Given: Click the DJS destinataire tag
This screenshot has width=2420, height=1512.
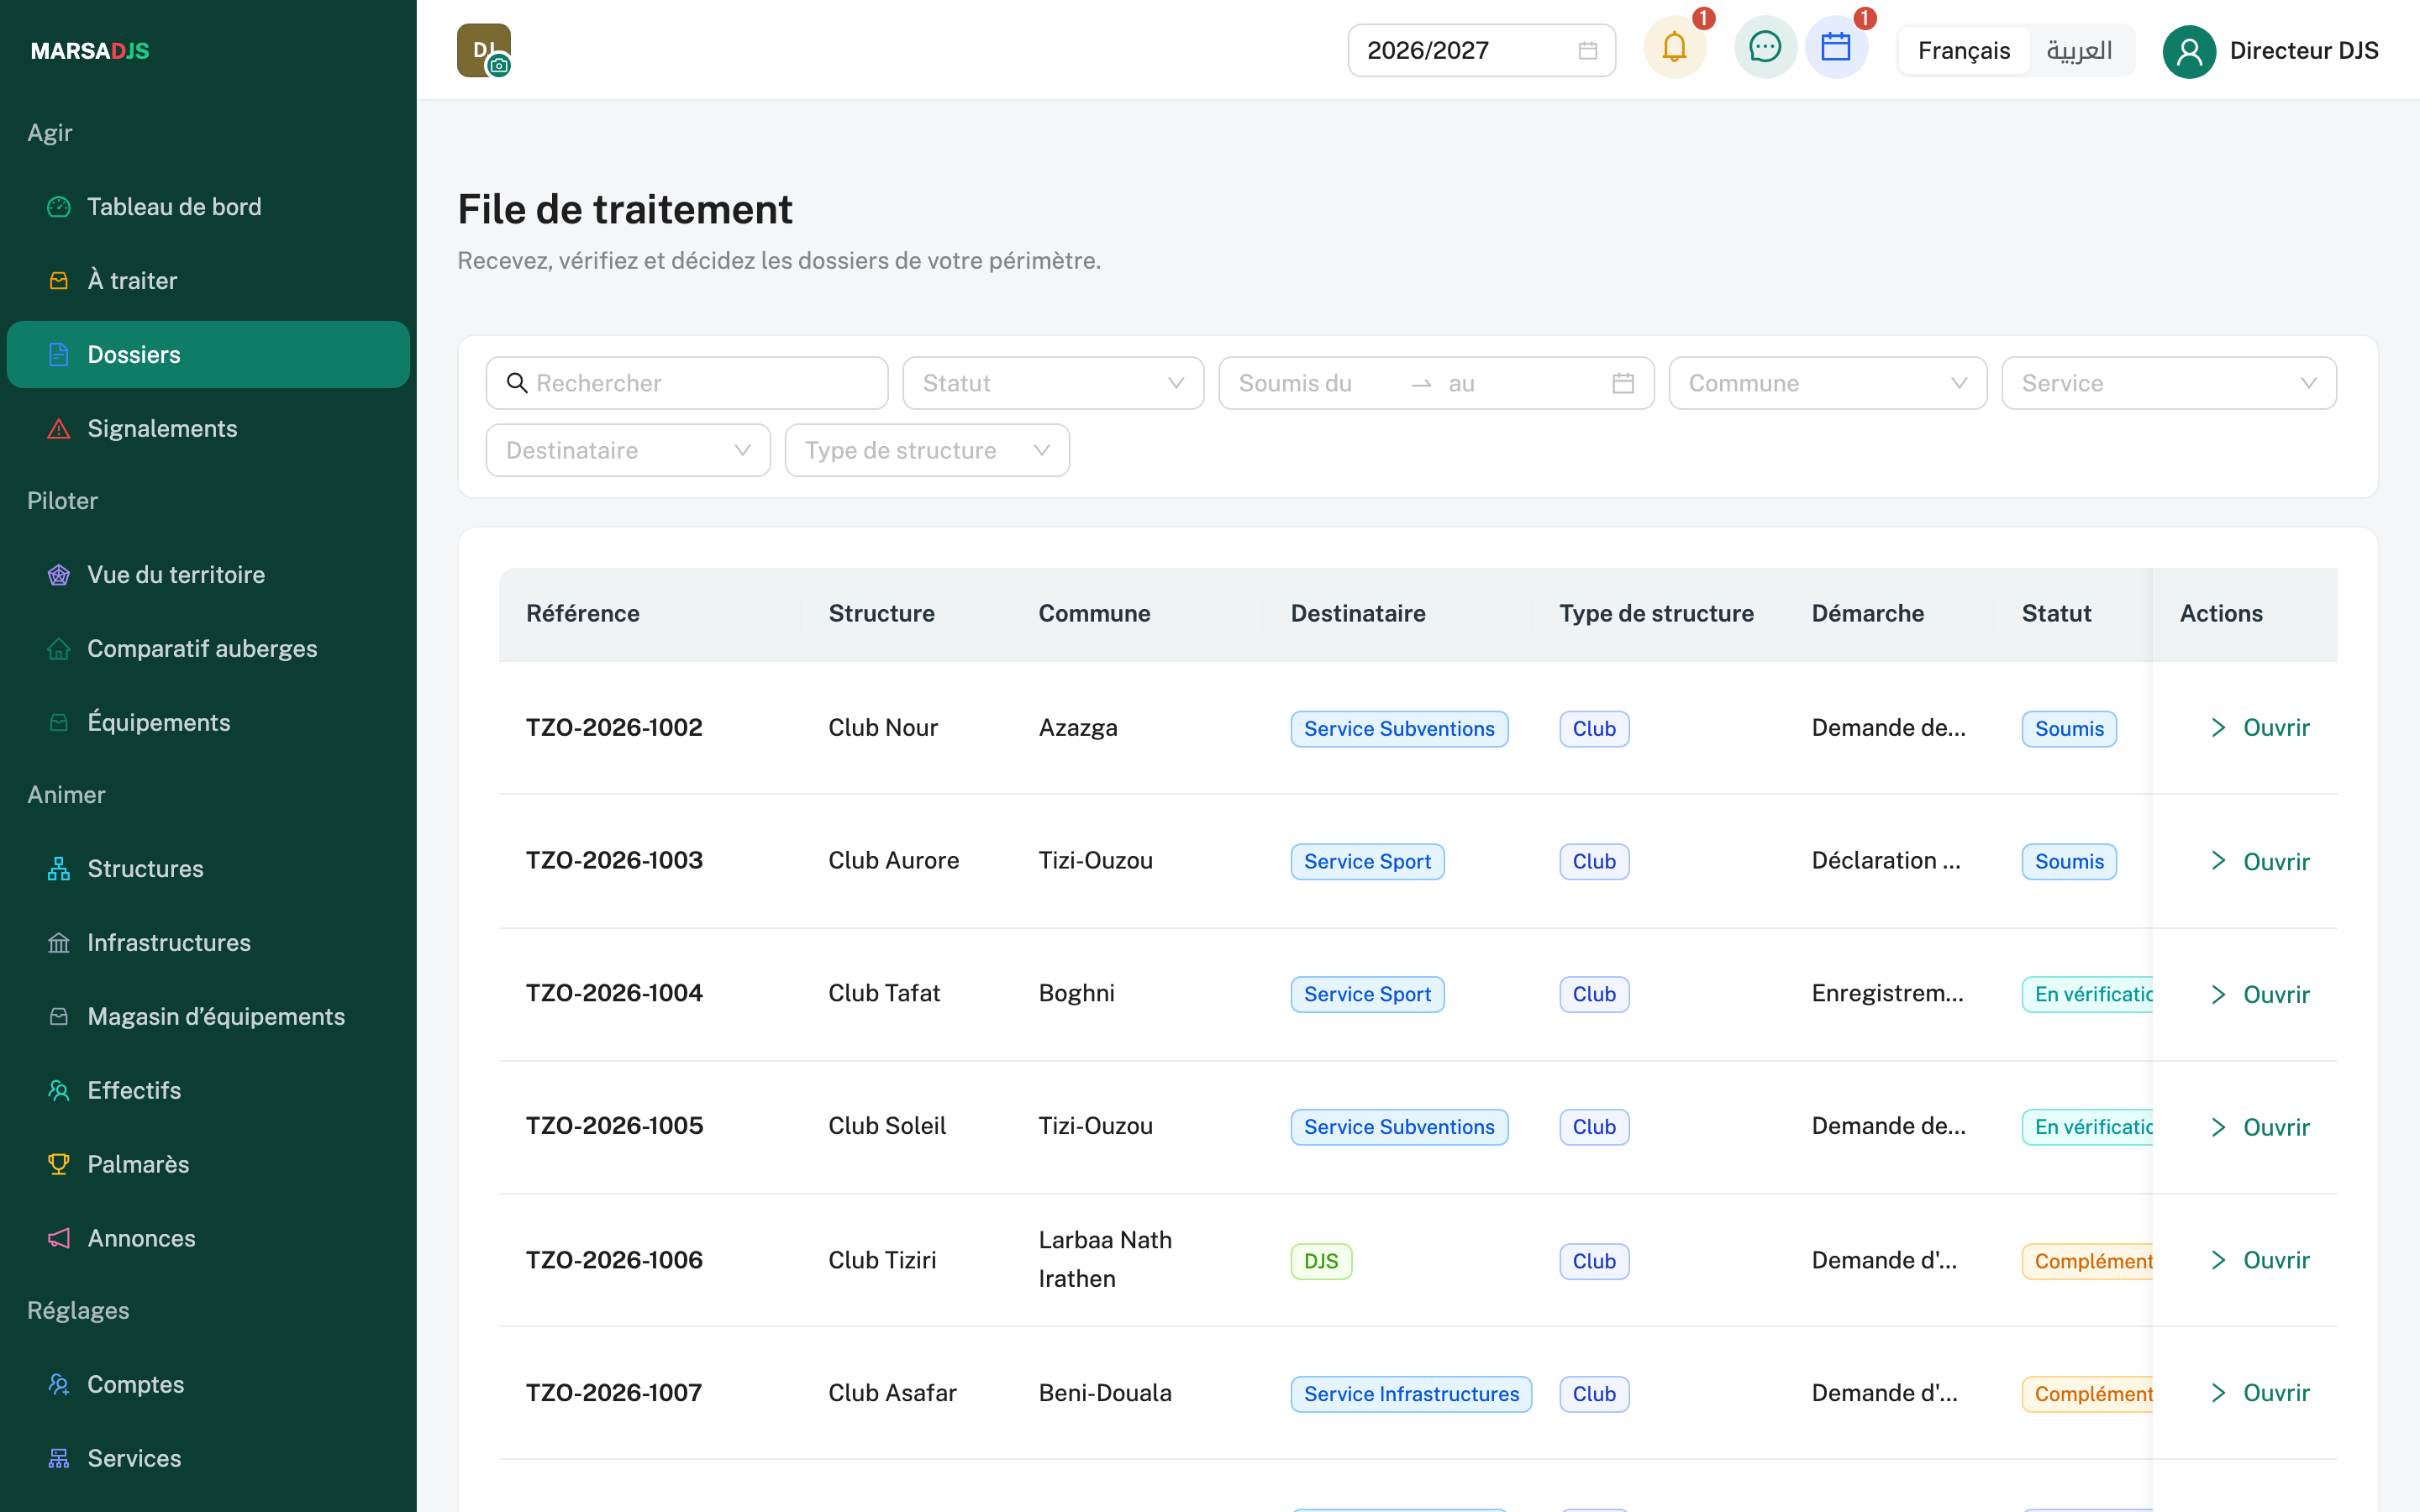Looking at the screenshot, I should [x=1321, y=1261].
